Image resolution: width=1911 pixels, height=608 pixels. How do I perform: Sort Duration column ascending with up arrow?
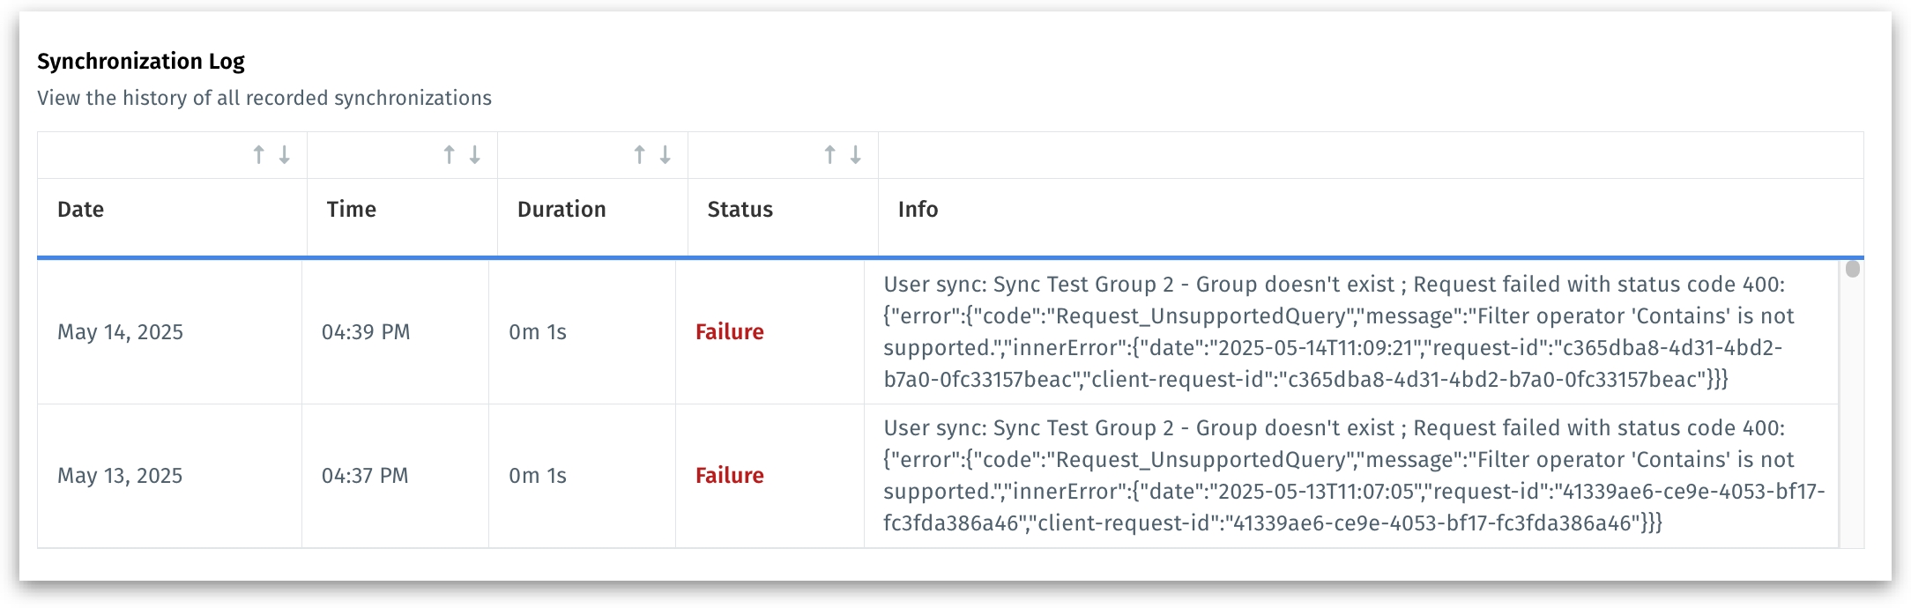click(639, 155)
